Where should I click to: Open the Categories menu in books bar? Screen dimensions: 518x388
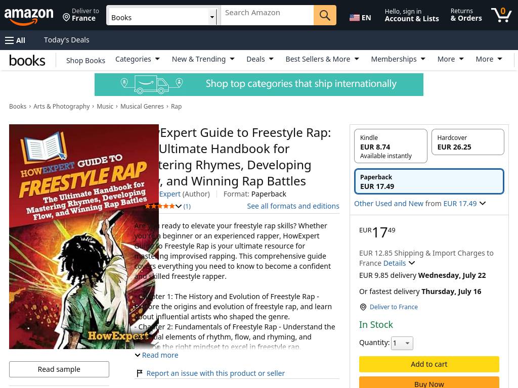coord(138,59)
